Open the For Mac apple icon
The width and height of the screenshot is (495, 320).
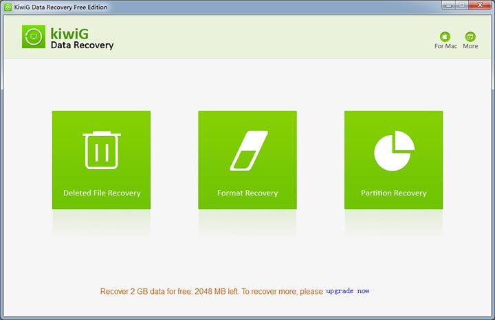click(445, 36)
